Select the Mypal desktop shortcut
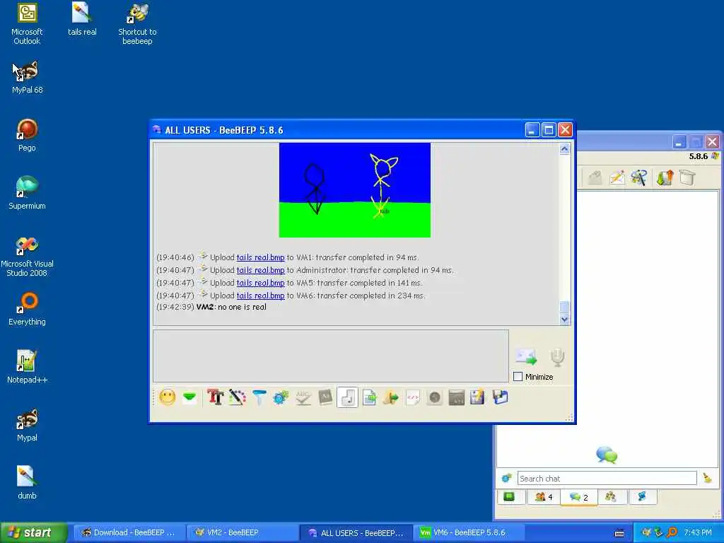 point(27,425)
